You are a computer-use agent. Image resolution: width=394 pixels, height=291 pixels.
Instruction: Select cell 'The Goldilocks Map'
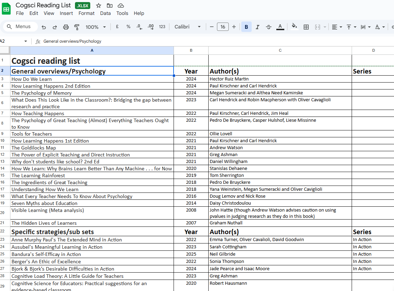point(92,148)
